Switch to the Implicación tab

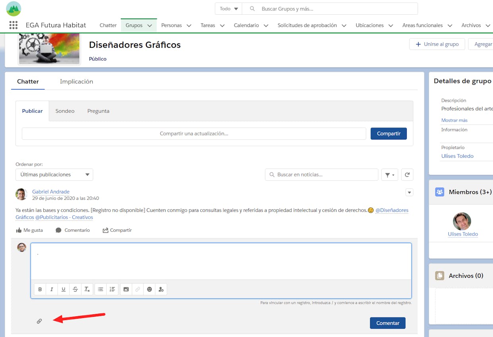(76, 81)
